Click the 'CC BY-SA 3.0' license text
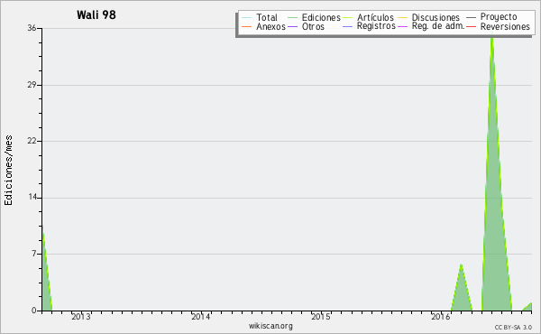541x334 pixels. [513, 328]
